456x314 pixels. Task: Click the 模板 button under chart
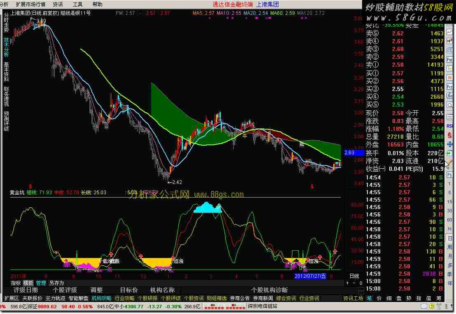coord(28,283)
